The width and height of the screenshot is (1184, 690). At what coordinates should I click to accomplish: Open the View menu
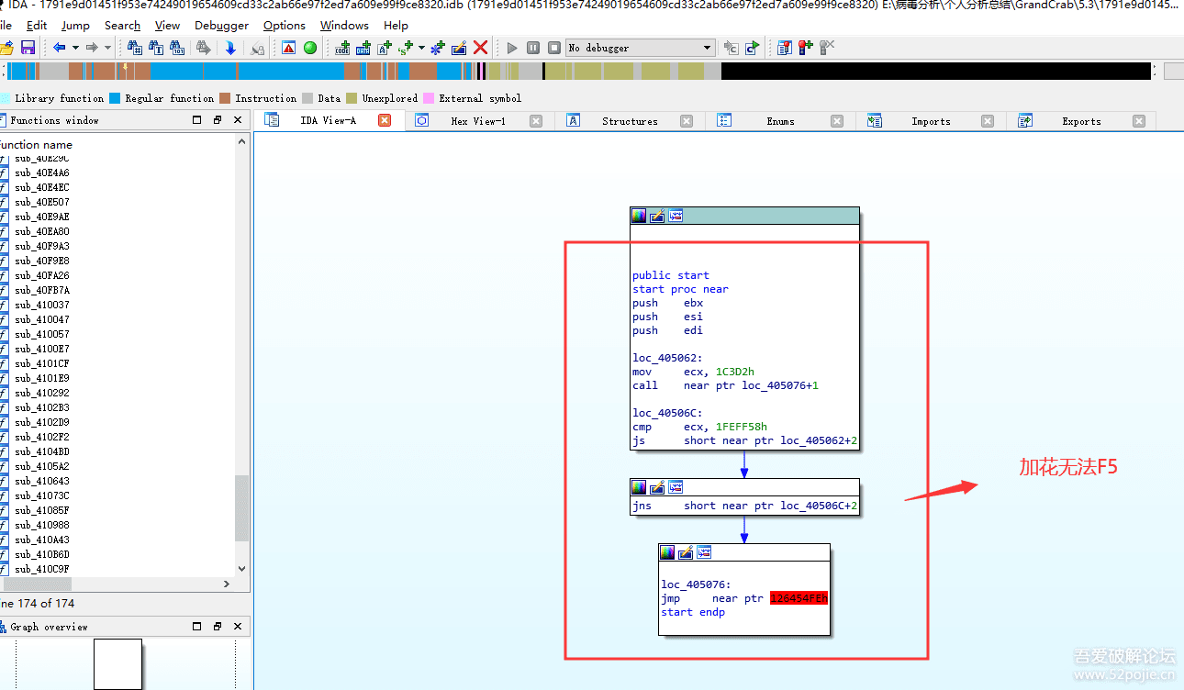click(x=167, y=25)
